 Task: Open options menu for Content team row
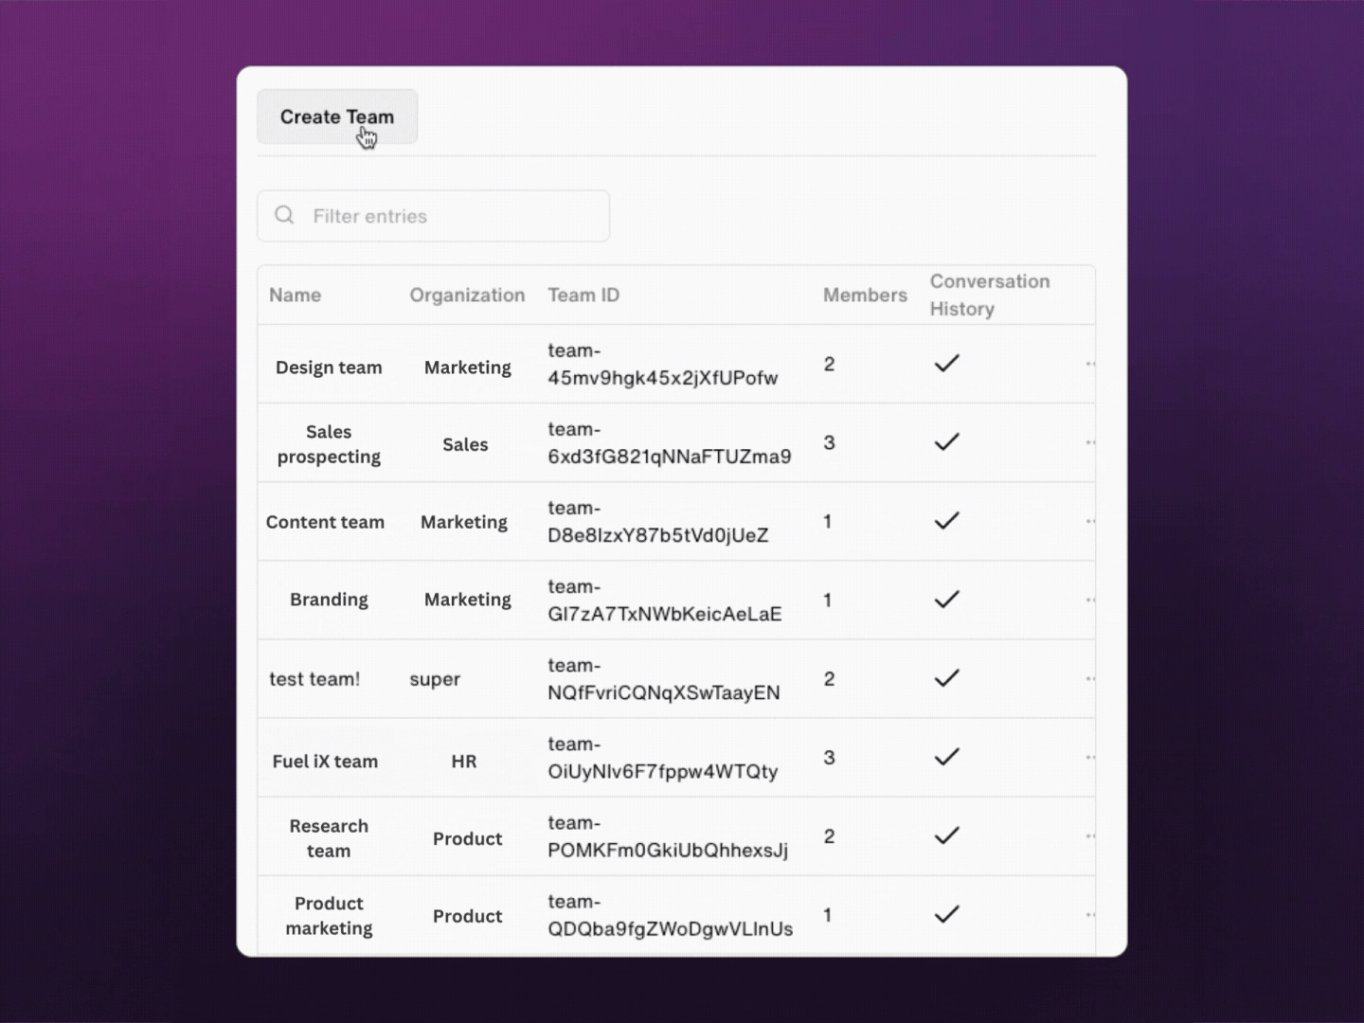pyautogui.click(x=1090, y=521)
